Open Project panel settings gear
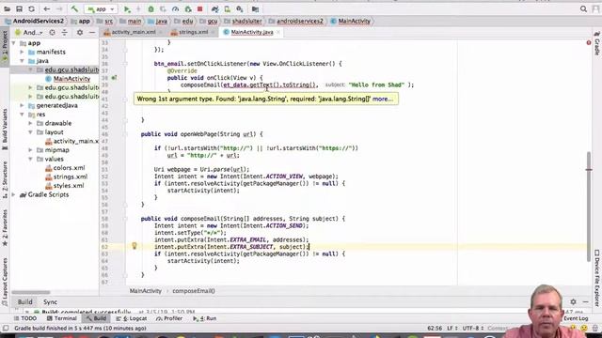This screenshot has width=602, height=338. [79, 33]
